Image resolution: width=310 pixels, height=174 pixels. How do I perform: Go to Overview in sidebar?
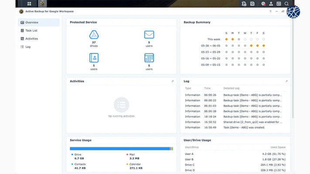pyautogui.click(x=39, y=23)
